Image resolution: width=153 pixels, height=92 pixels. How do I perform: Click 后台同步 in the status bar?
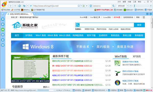[x=129, y=90]
